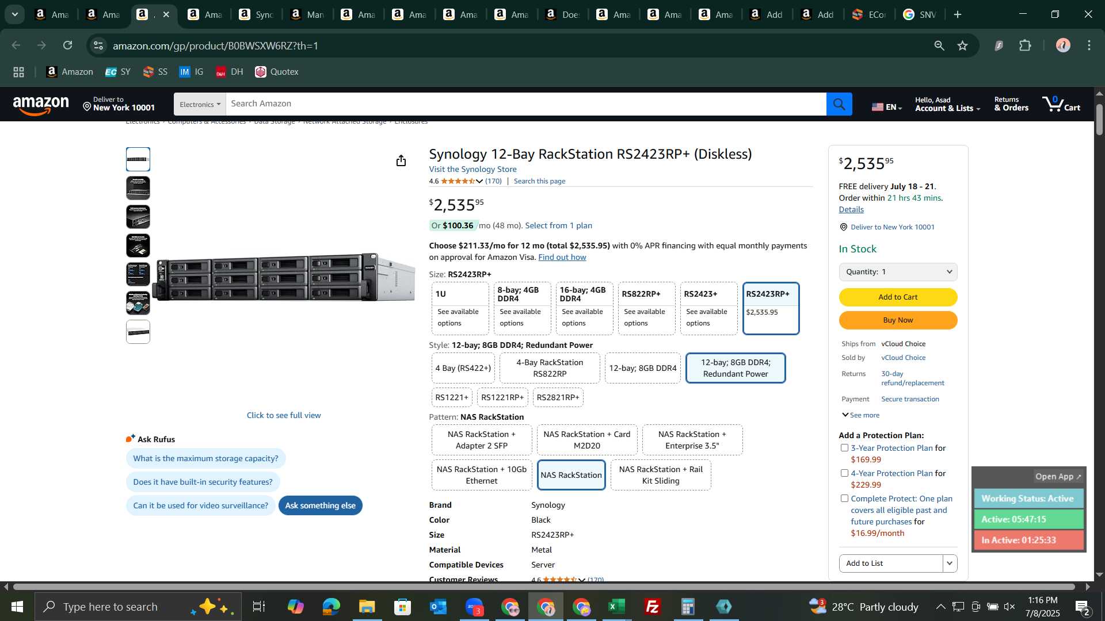Image resolution: width=1105 pixels, height=621 pixels.
Task: Open Outlook from the taskbar
Action: coord(438,607)
